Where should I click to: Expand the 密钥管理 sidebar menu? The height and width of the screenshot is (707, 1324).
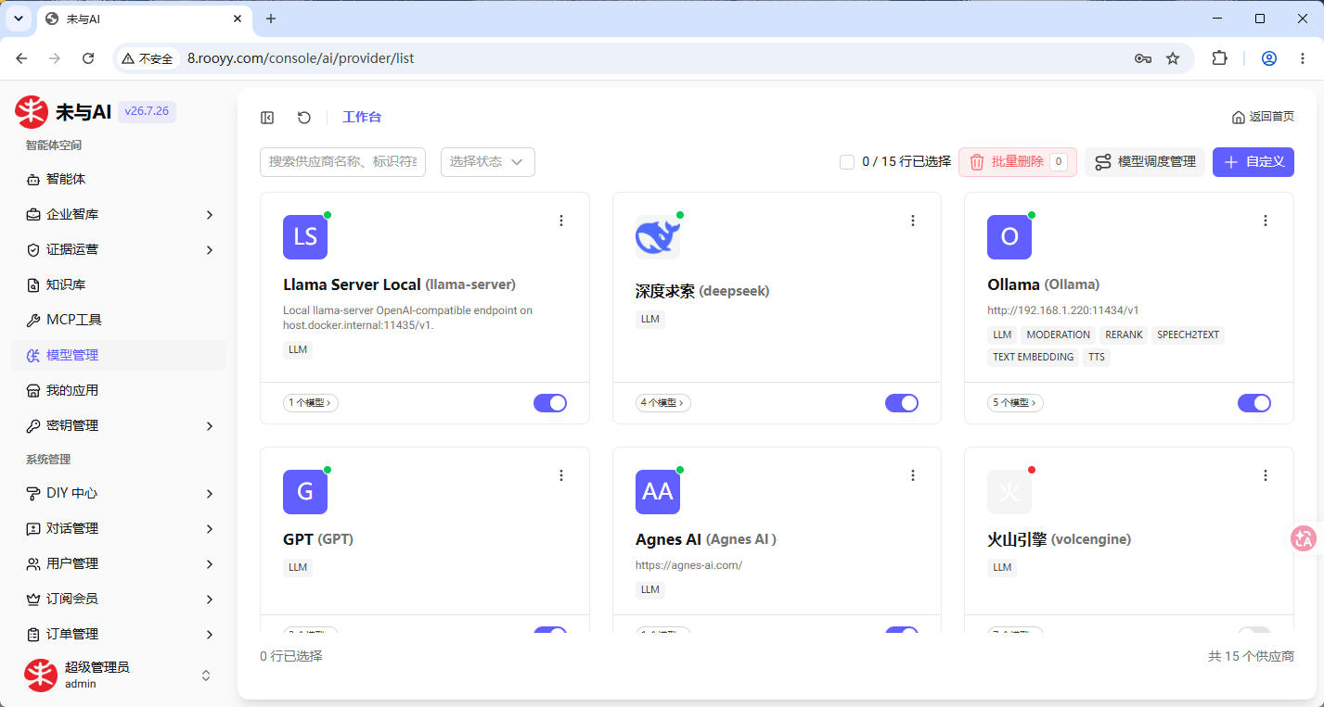(119, 425)
